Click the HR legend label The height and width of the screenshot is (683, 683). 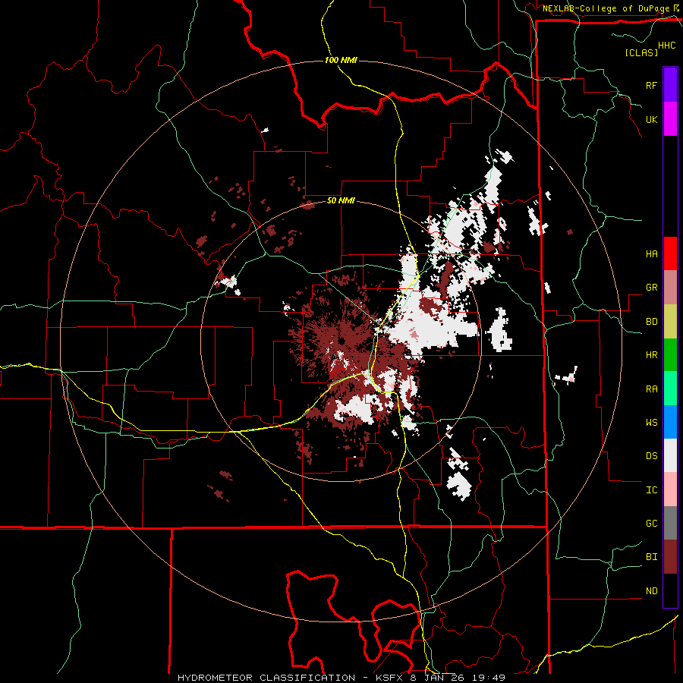(x=651, y=355)
